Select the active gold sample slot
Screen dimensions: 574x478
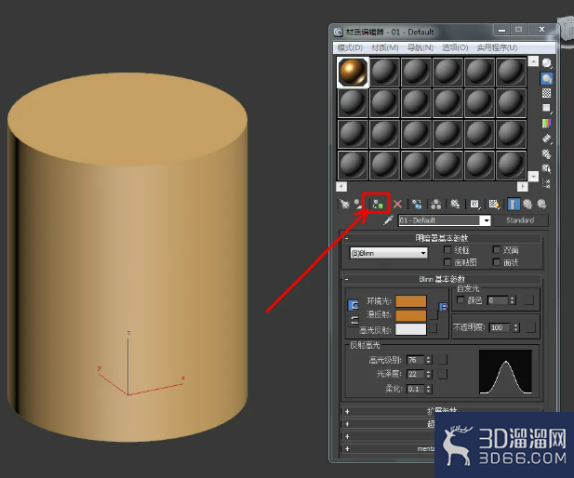point(353,73)
